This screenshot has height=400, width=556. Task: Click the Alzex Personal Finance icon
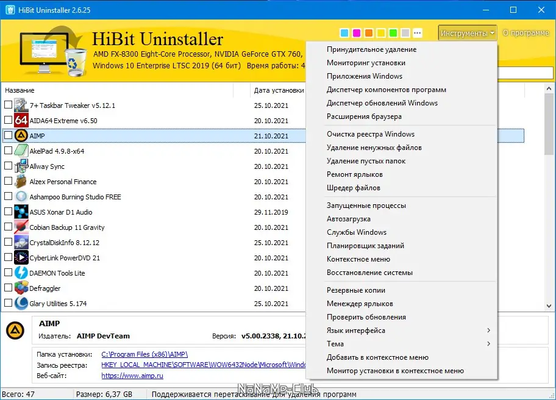click(21, 181)
